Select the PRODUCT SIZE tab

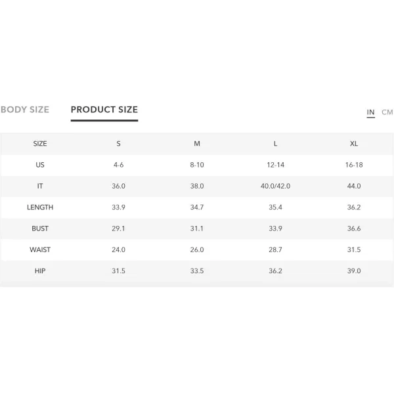pyautogui.click(x=104, y=110)
